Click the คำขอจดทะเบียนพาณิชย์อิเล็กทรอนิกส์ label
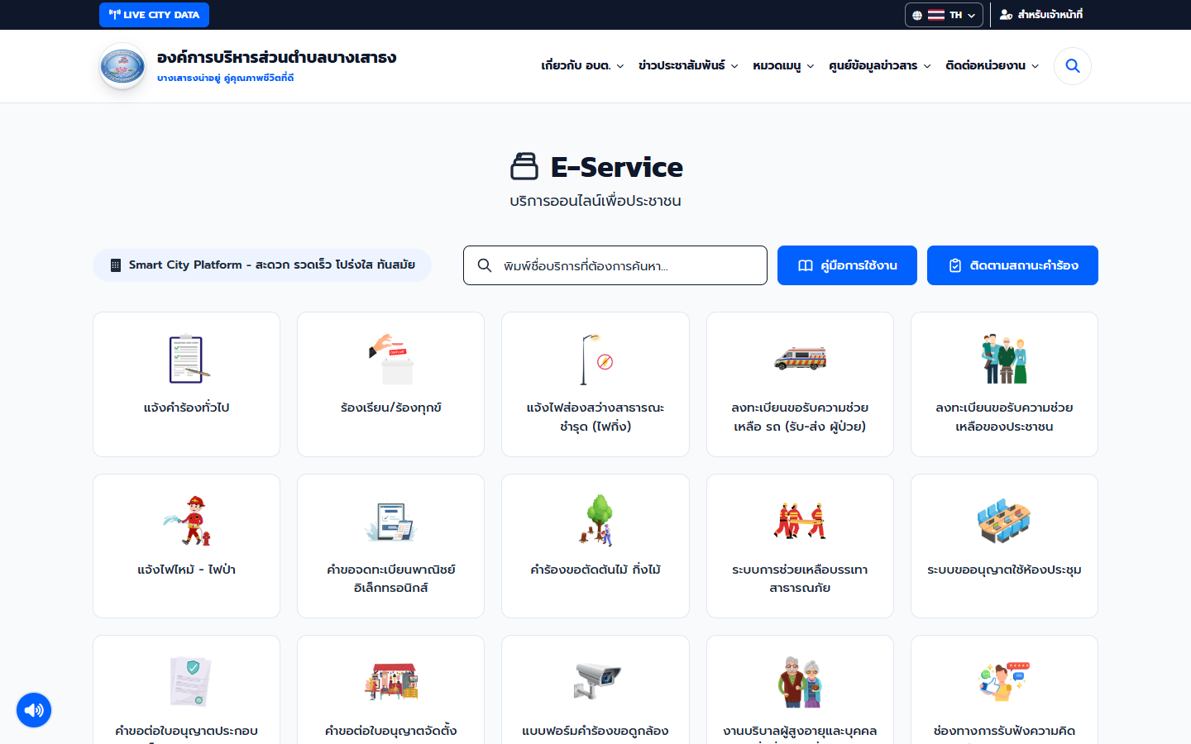Screen dimensions: 1191x744 pyautogui.click(x=391, y=579)
